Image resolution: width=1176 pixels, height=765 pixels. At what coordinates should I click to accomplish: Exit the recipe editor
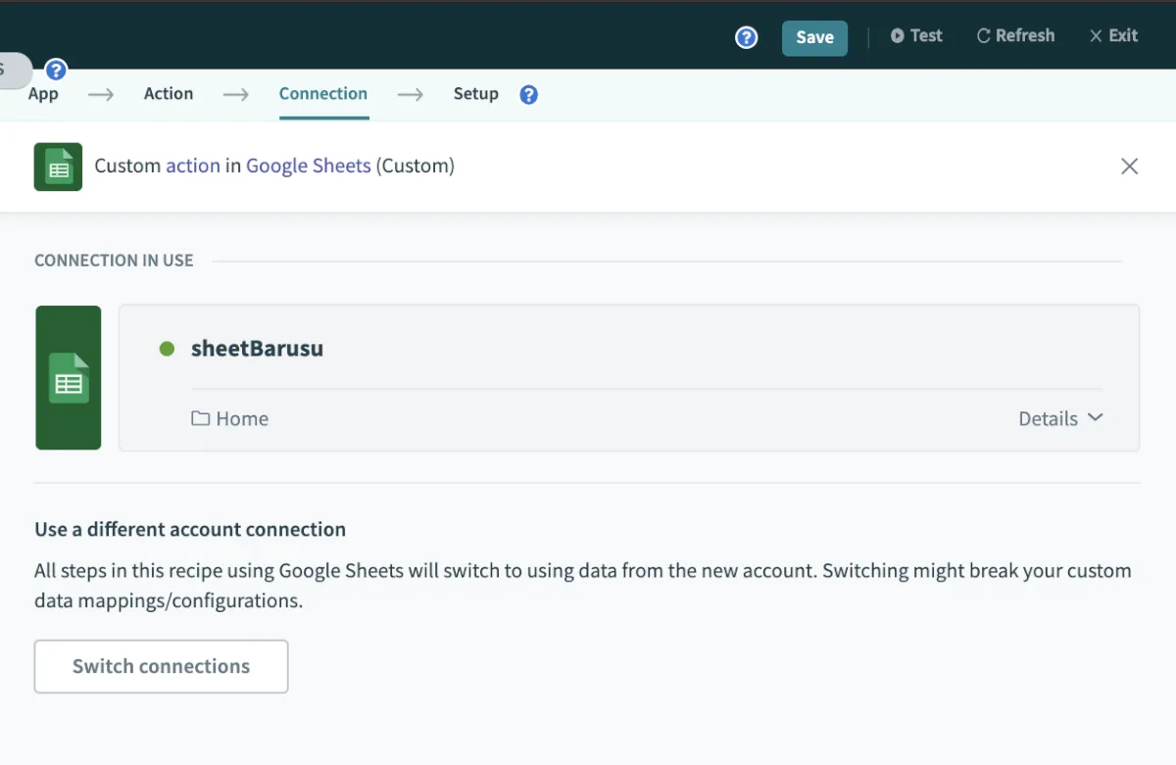pos(1113,36)
